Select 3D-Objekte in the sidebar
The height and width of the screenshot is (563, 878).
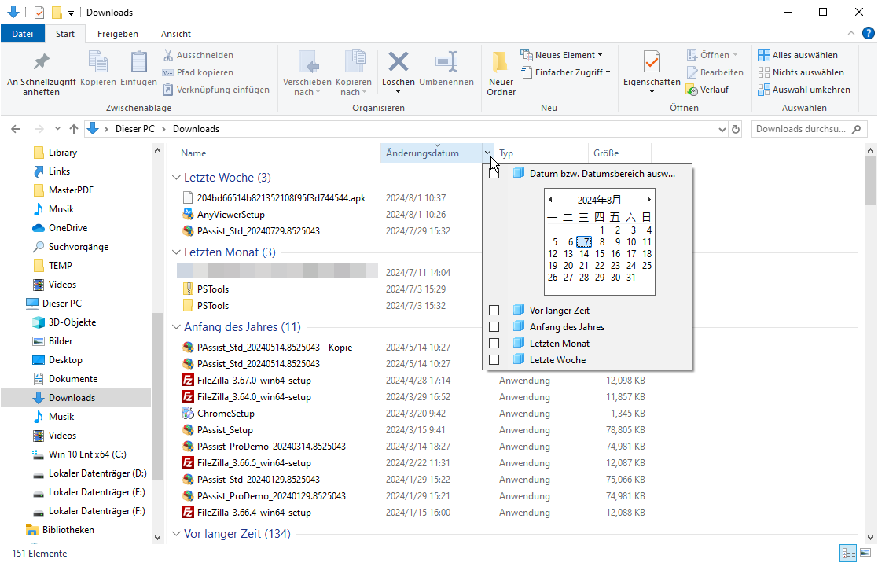[x=72, y=322]
